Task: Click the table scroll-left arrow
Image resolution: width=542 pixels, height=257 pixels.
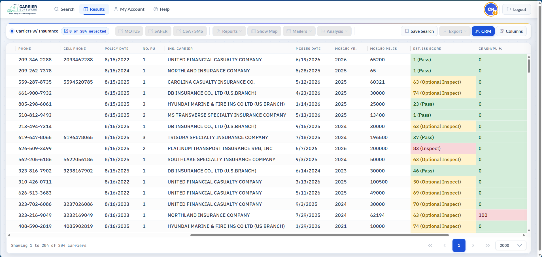Action: point(9,235)
